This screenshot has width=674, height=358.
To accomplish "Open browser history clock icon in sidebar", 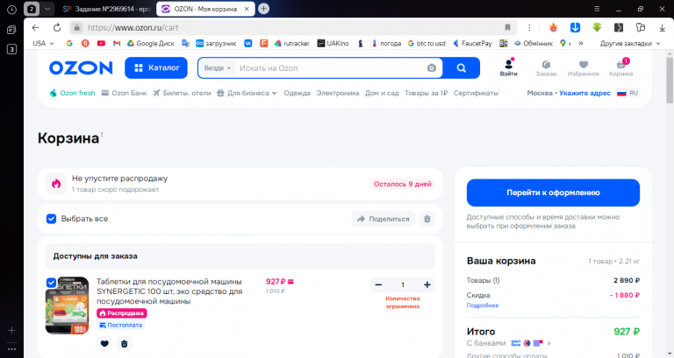I will coord(11,10).
